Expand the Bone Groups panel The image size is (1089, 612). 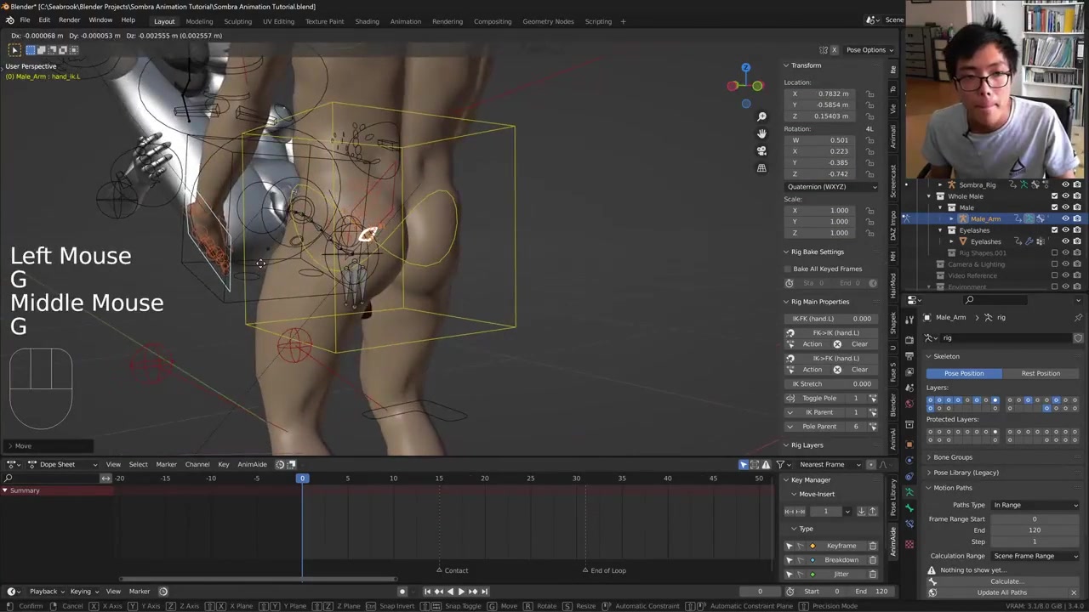(953, 457)
